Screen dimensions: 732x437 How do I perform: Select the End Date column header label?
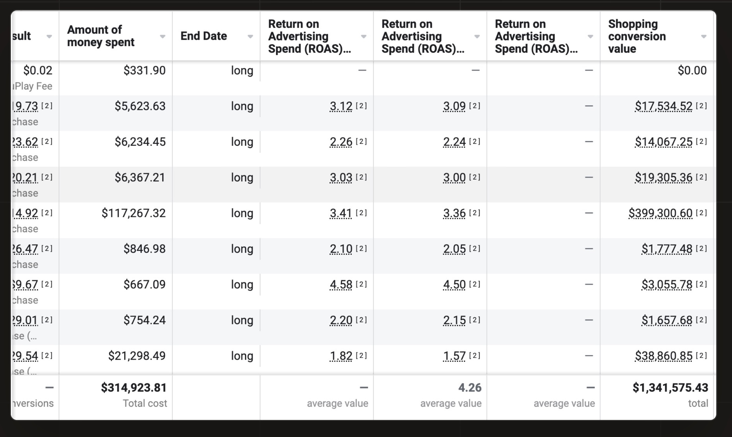coord(203,36)
